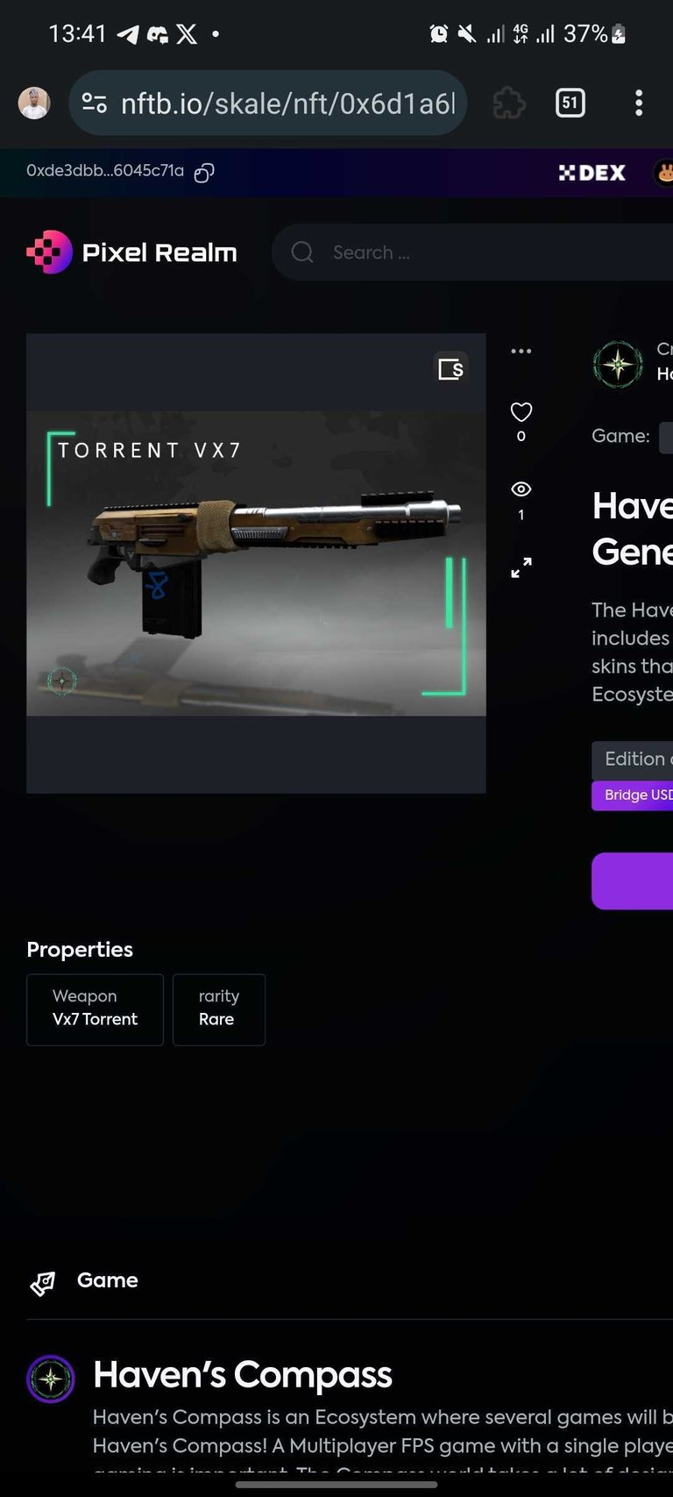673x1497 pixels.
Task: Click the Bridge USD purple tag
Action: coord(633,795)
